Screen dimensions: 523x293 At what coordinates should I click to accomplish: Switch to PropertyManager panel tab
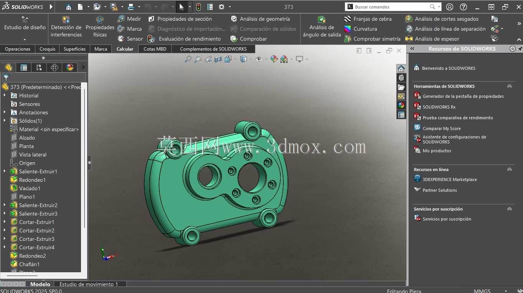coord(24,67)
